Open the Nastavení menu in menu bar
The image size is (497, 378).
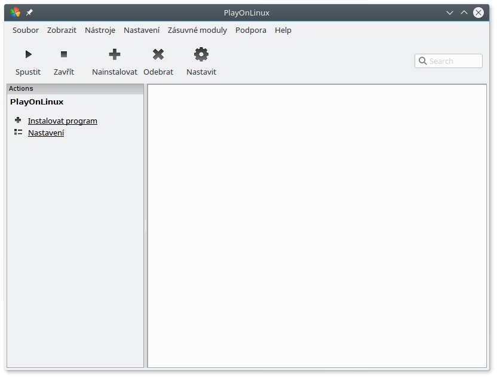pyautogui.click(x=142, y=30)
